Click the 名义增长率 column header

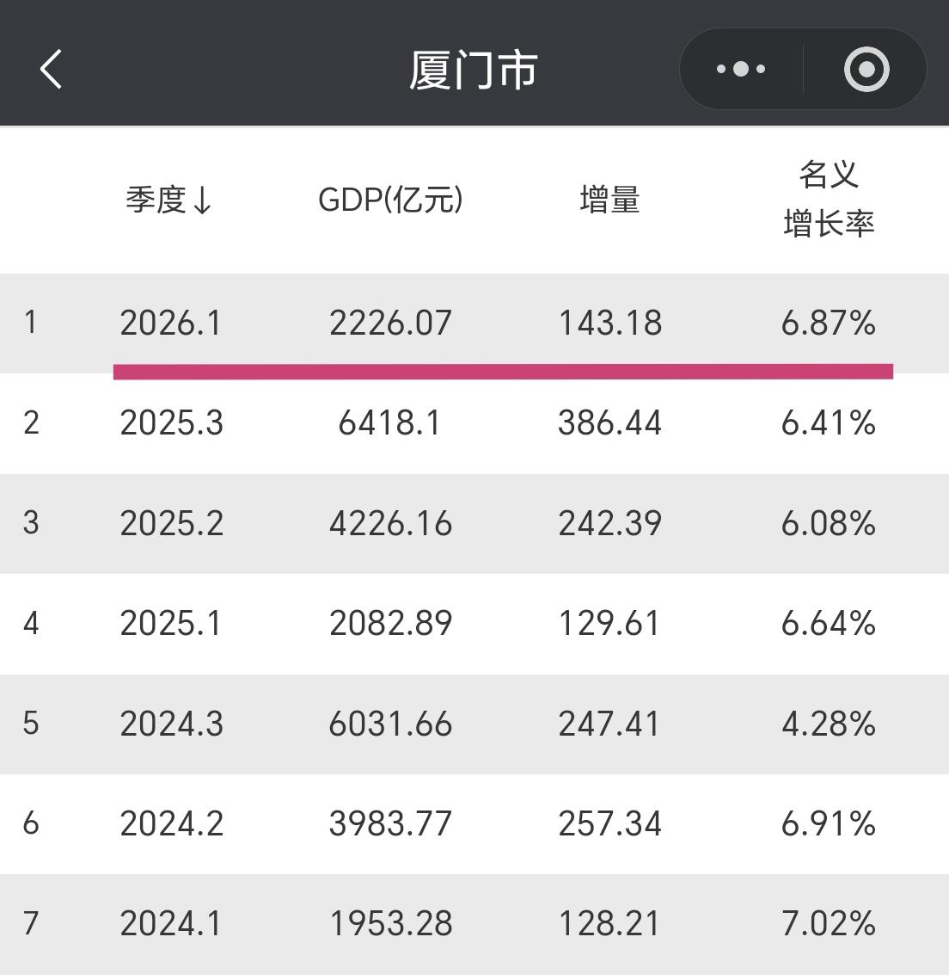point(830,199)
